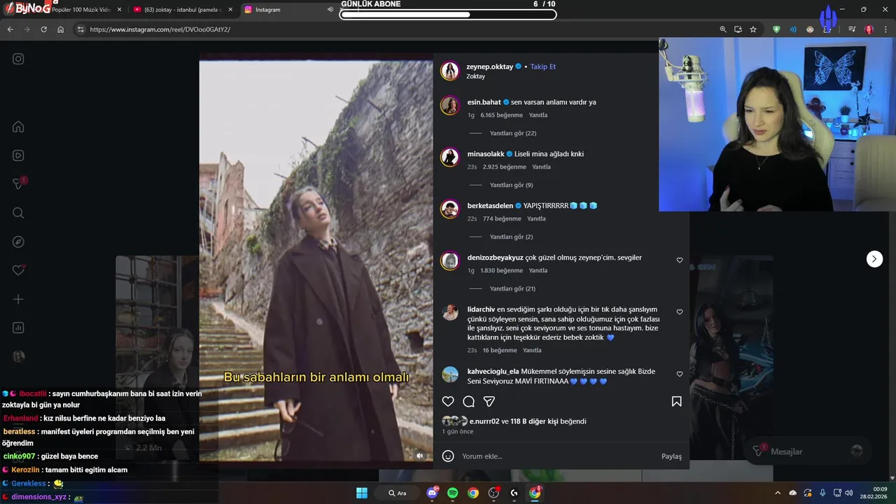This screenshot has width=896, height=504.
Task: Mute the reel video with the speaker icon
Action: pos(420,456)
